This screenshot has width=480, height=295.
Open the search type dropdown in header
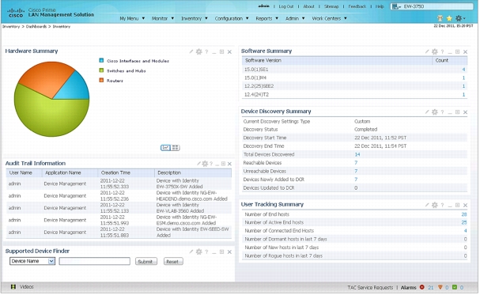pos(397,6)
